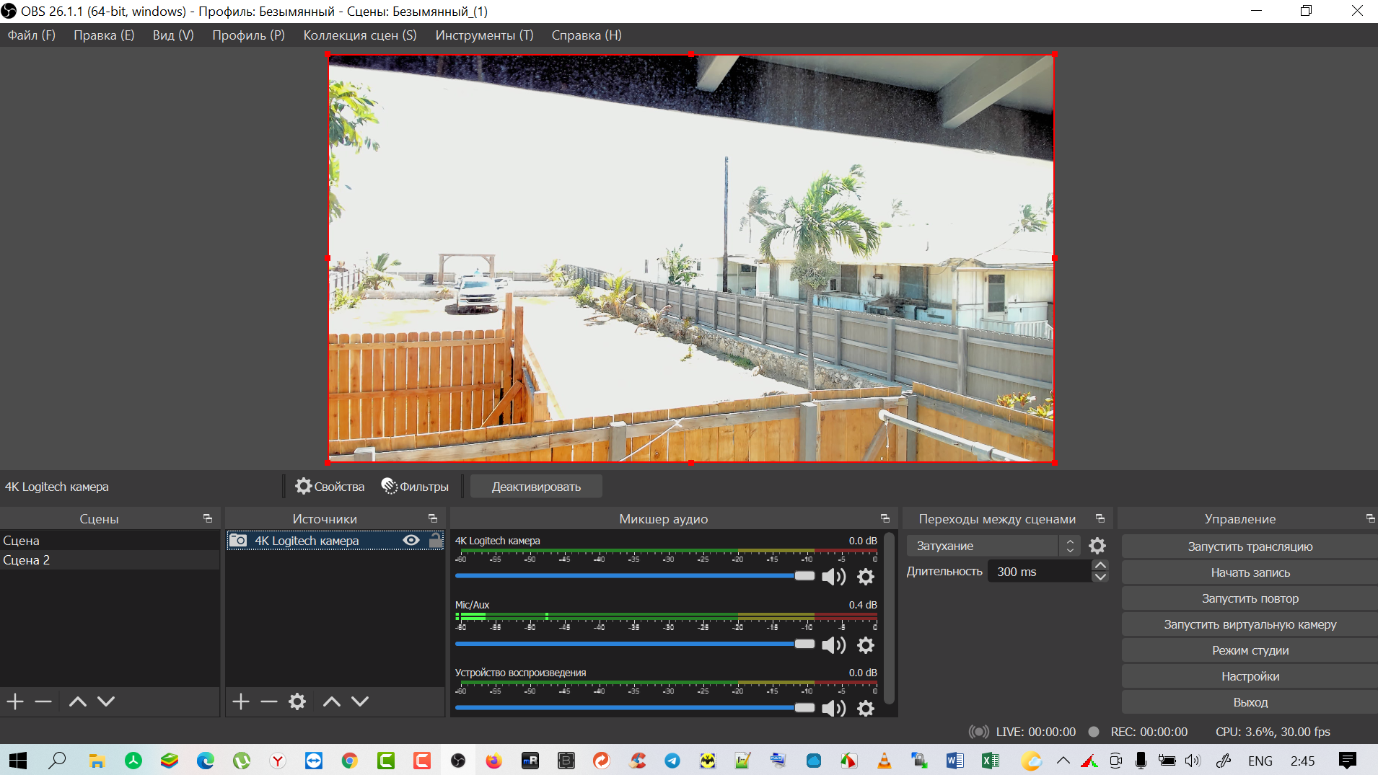Add a new scene with plus icon

[x=15, y=701]
